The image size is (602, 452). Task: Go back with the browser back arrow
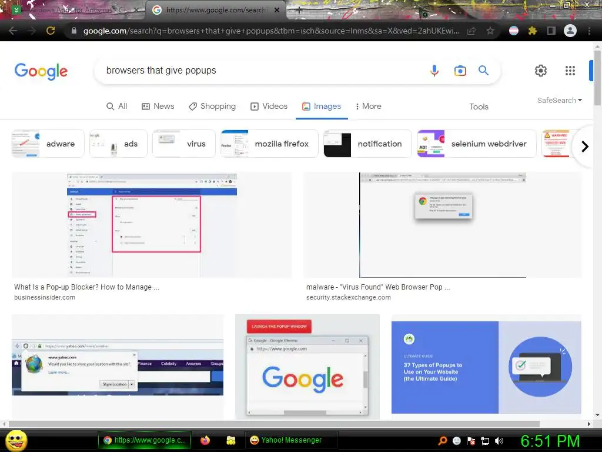click(13, 31)
